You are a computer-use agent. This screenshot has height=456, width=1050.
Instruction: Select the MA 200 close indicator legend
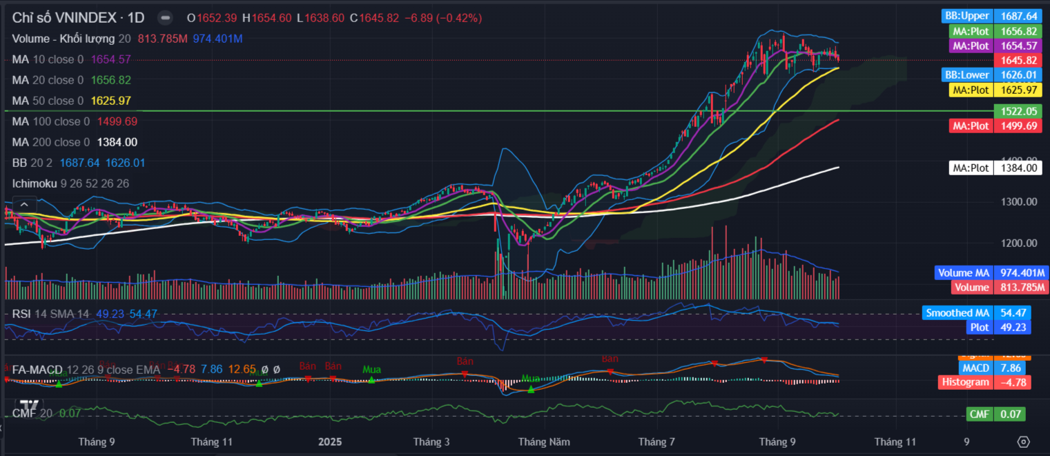47,142
